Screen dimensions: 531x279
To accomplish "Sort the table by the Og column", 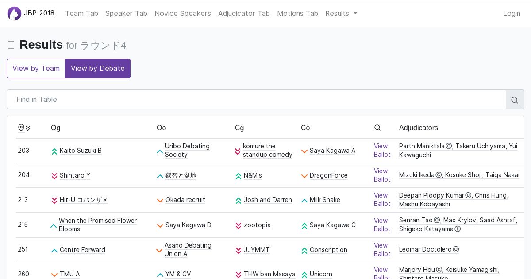I will [56, 128].
